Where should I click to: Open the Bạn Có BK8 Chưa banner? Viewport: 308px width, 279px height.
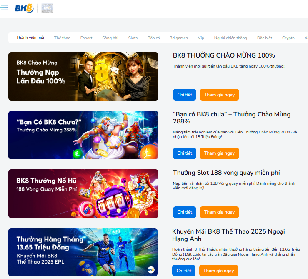[83, 135]
